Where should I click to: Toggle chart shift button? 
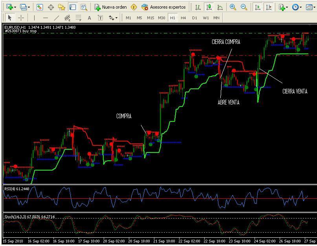pos(269,7)
